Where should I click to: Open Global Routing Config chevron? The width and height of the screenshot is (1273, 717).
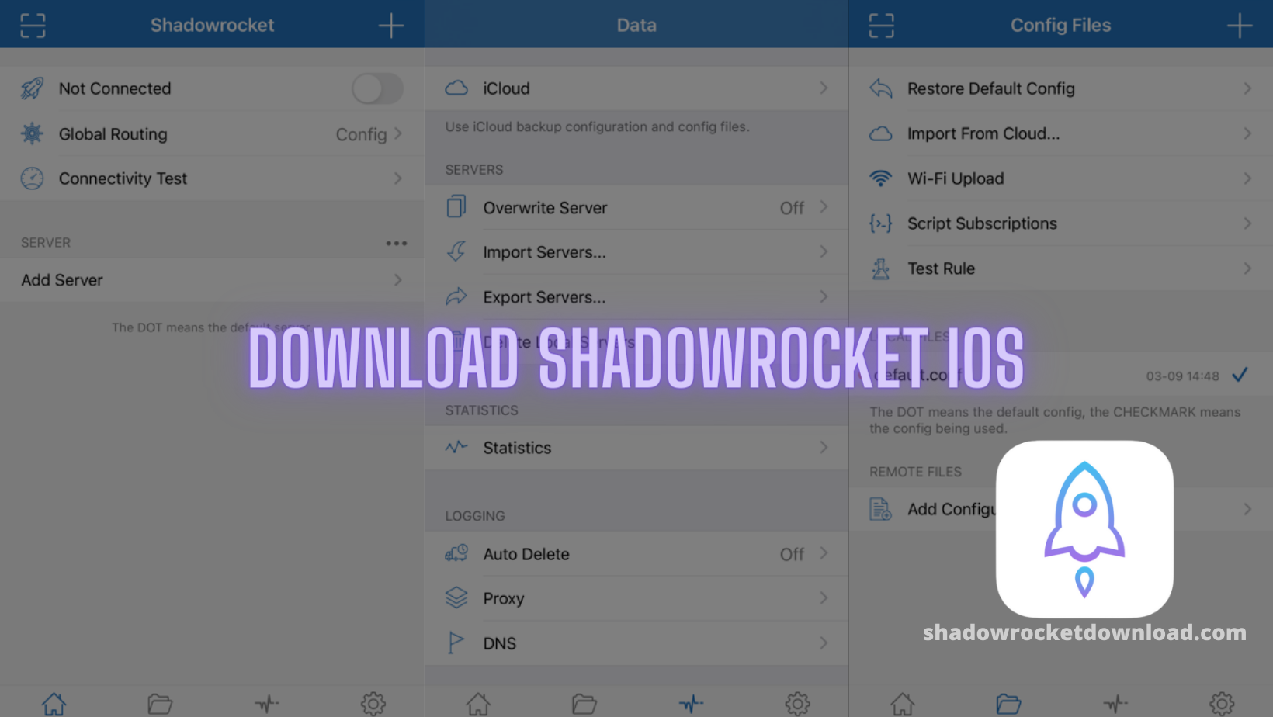[x=397, y=133]
